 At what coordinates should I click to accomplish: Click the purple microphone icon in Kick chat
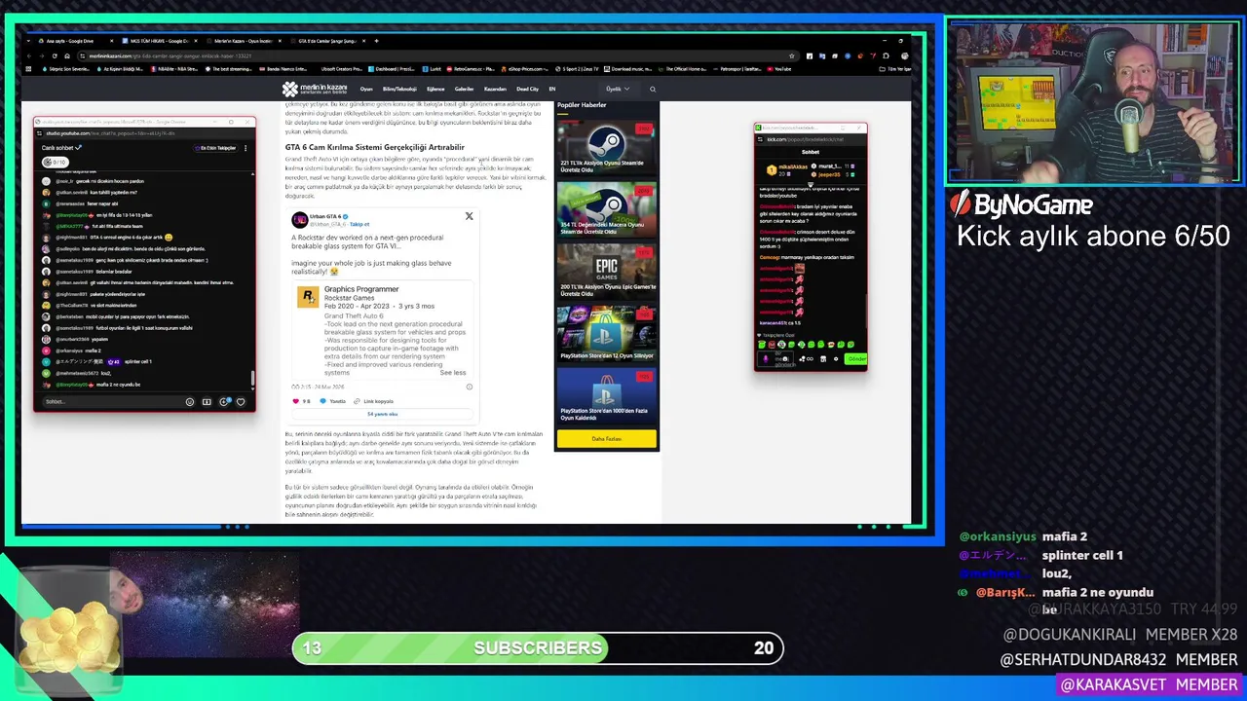765,359
